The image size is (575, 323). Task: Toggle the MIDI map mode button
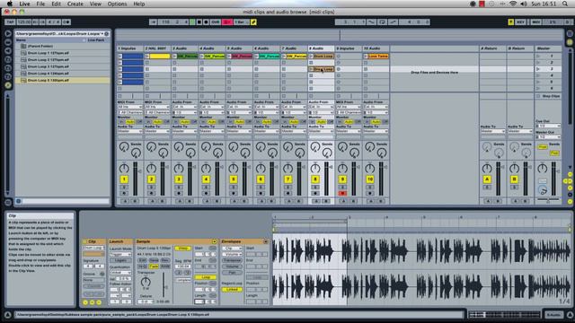point(535,22)
